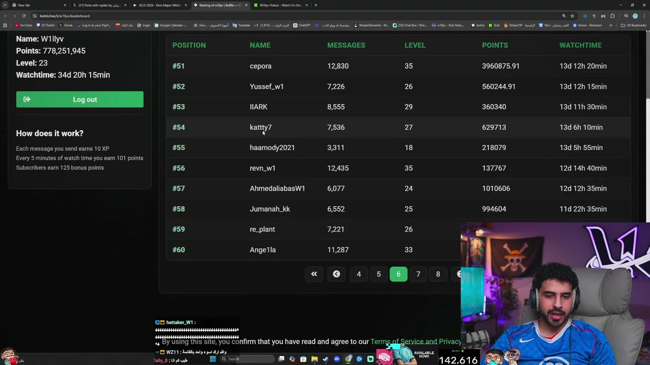
Task: Open leaderboard page 8
Action: click(x=438, y=274)
